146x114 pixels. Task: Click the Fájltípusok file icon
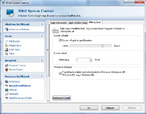pyautogui.click(x=7, y=41)
